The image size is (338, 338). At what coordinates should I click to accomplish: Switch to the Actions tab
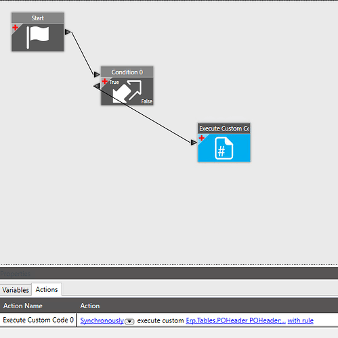click(47, 289)
